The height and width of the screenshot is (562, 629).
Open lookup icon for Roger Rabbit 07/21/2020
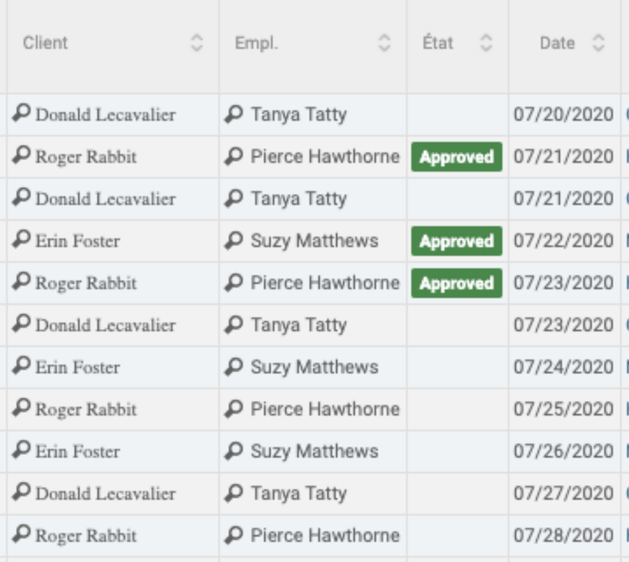point(21,155)
